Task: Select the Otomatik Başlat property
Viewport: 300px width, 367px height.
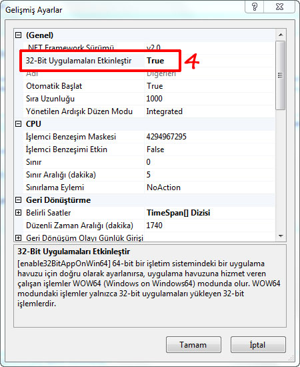Action: tap(54, 86)
